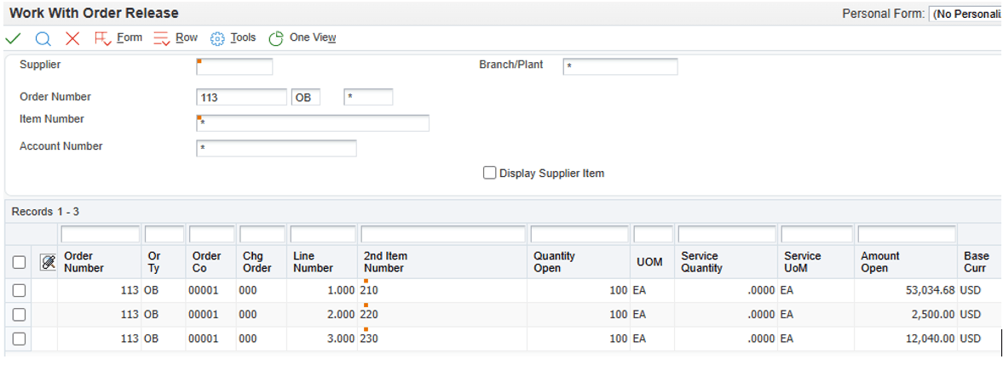Click the red Close X icon
This screenshot has width=1003, height=365.
click(x=72, y=38)
